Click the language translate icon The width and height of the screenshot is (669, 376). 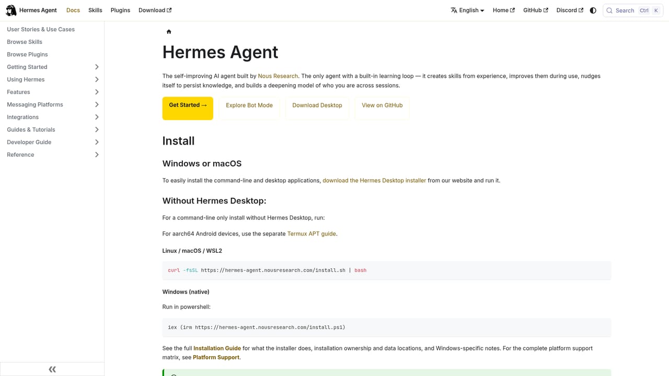[454, 10]
